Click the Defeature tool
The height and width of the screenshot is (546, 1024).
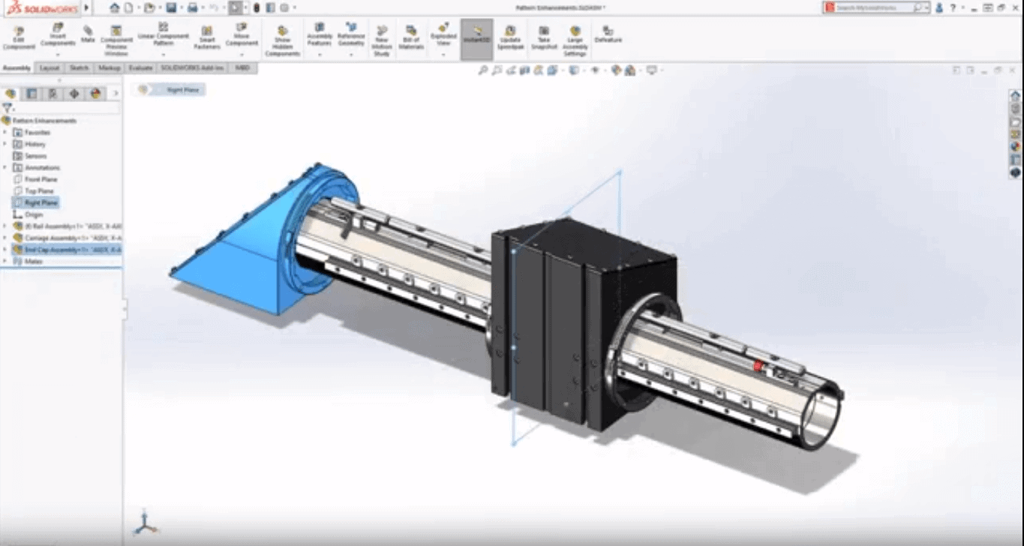(x=608, y=34)
